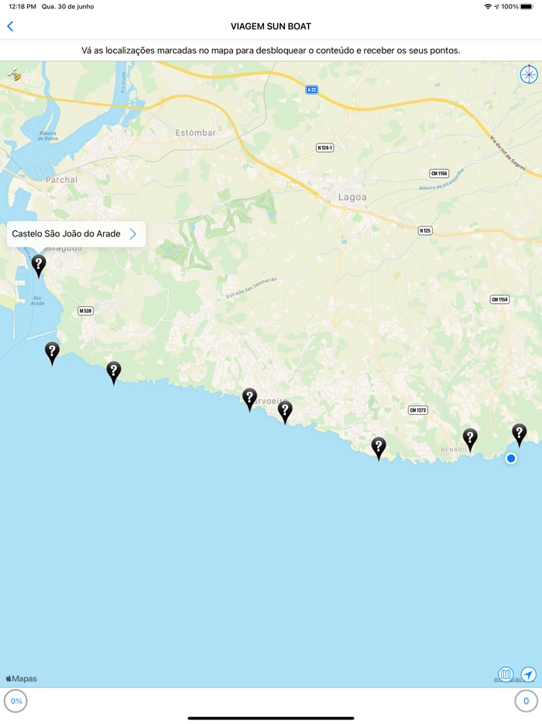Click the compass icon on map

(529, 74)
